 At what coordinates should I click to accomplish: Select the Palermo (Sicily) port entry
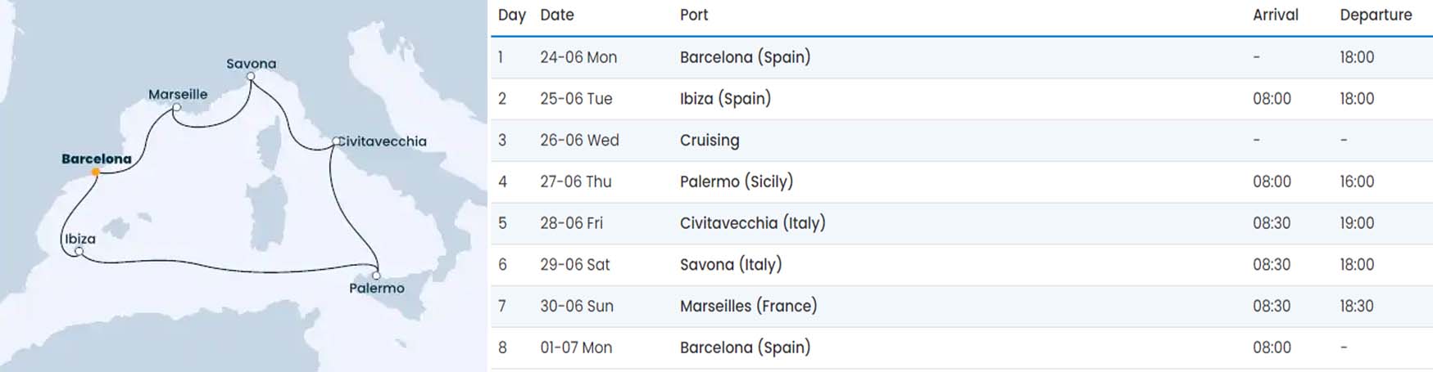737,182
